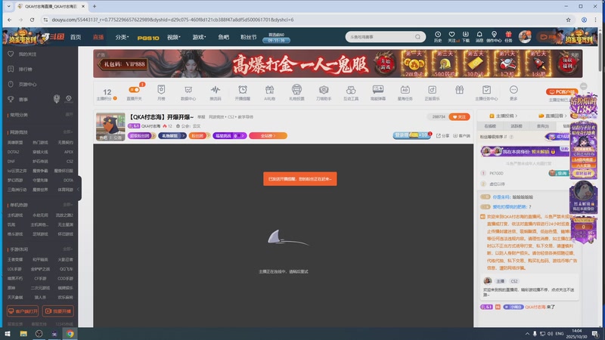Click the 客户端 link beside 分享
The width and height of the screenshot is (605, 340).
coord(462,136)
